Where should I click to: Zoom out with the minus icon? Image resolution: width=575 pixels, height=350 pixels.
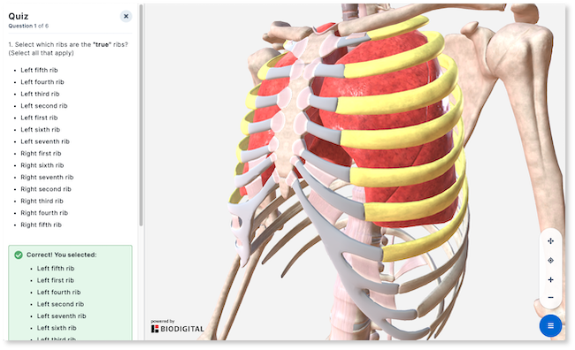point(550,297)
